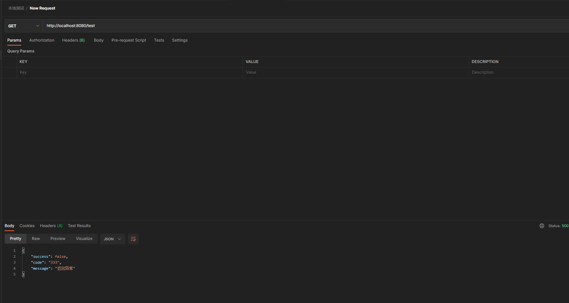Click the URL field with localhost:8080/test
This screenshot has width=569, height=303.
point(306,26)
